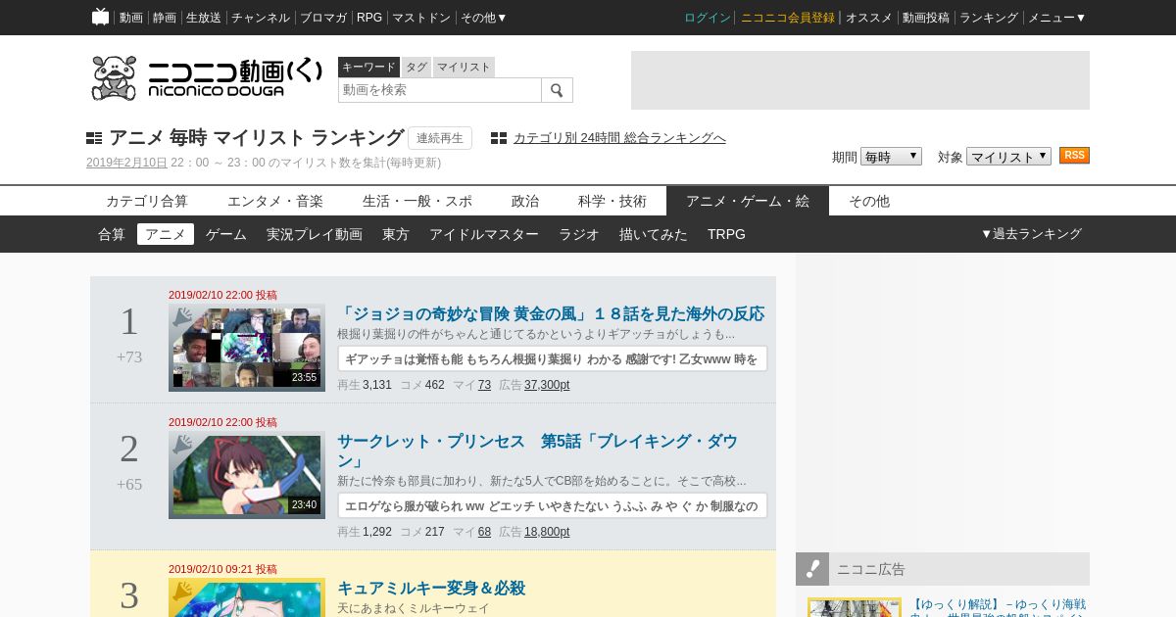
Task: Click grid icon beside カテゴリ別 ranking link
Action: click(499, 138)
